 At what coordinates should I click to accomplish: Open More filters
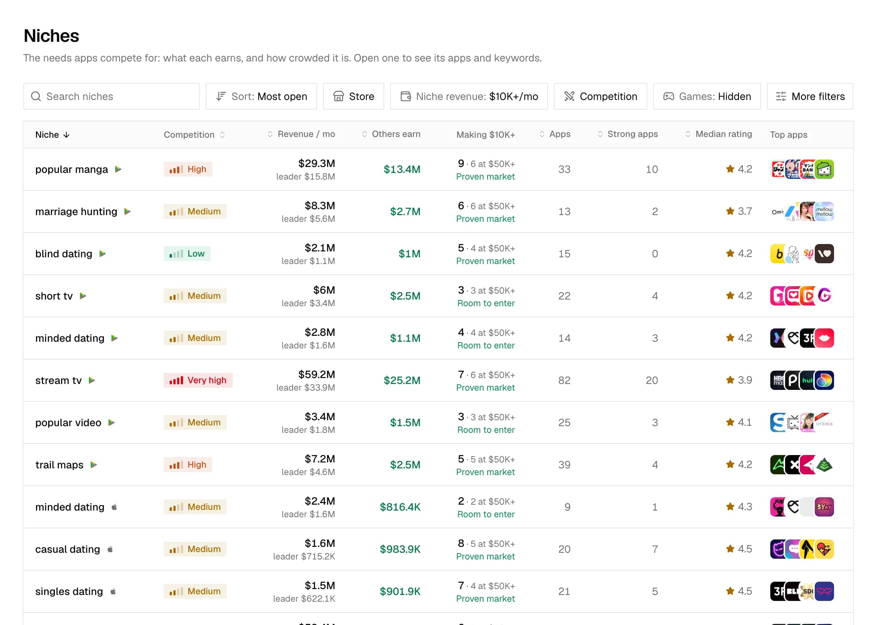(x=810, y=96)
